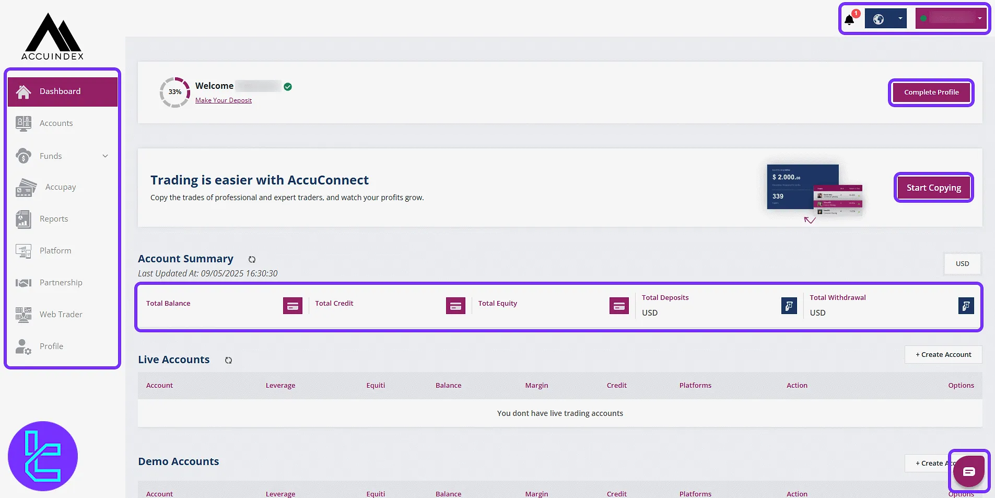Click the Accounts sidebar icon
Image resolution: width=995 pixels, height=498 pixels.
[24, 123]
